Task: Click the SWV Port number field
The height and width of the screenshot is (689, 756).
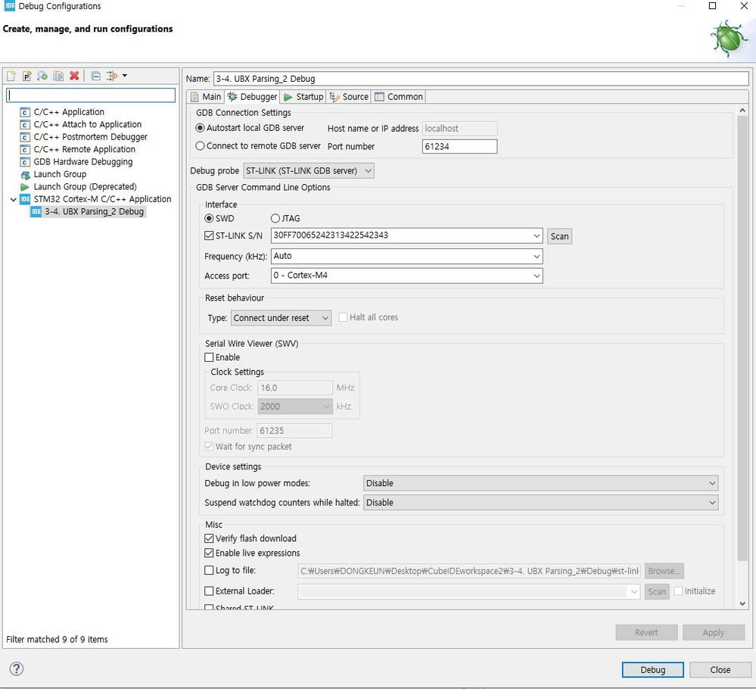Action: pos(294,430)
